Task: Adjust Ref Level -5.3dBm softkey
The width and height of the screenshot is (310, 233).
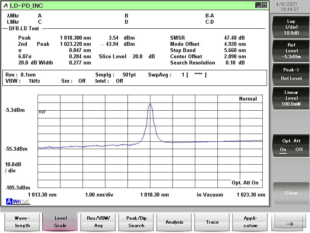Action: (291, 51)
